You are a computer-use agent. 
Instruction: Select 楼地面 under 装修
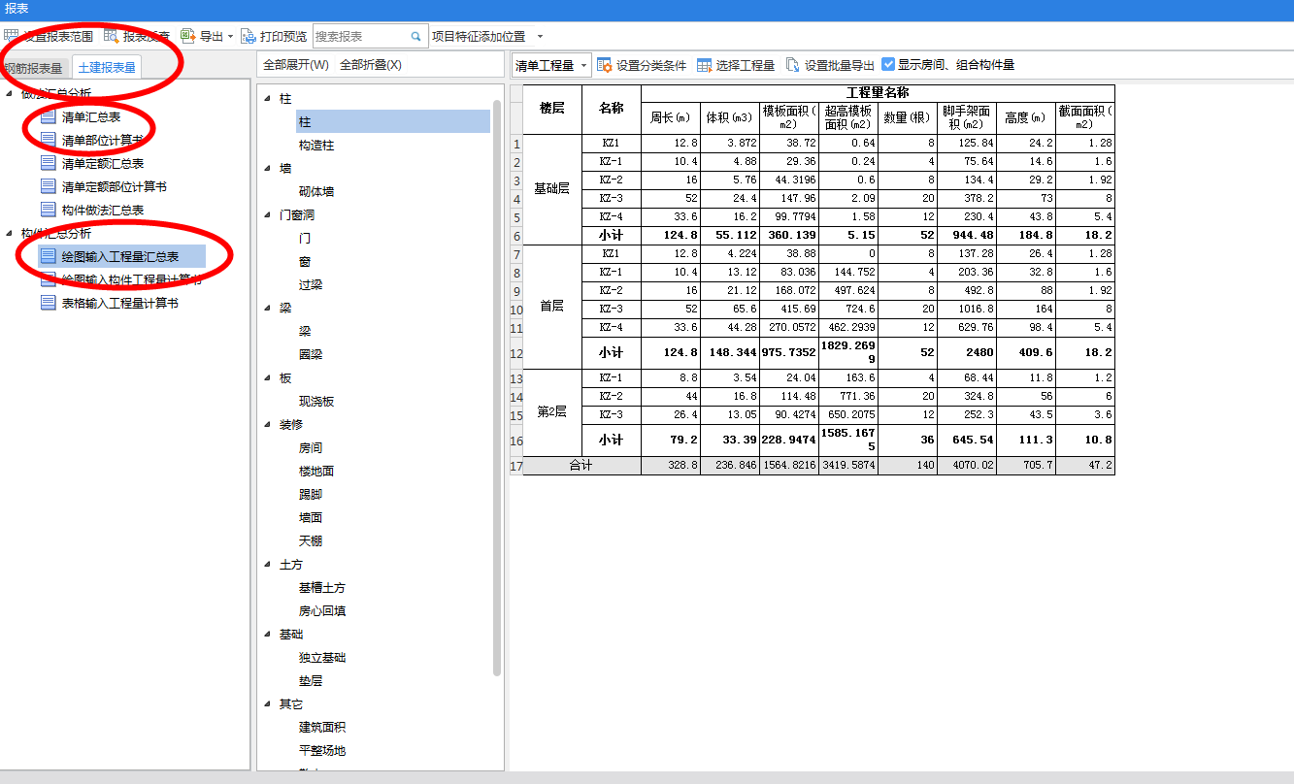pos(316,471)
